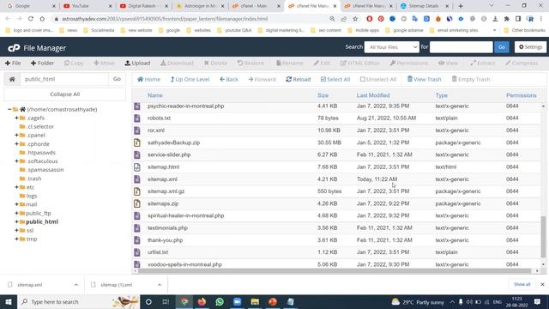Open File Explorer from the taskbar
This screenshot has width=549, height=309.
(255, 301)
